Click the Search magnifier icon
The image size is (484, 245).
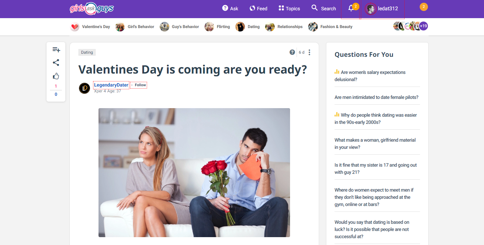[x=314, y=8]
